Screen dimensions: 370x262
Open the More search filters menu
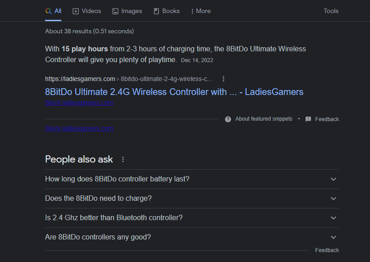(x=201, y=11)
